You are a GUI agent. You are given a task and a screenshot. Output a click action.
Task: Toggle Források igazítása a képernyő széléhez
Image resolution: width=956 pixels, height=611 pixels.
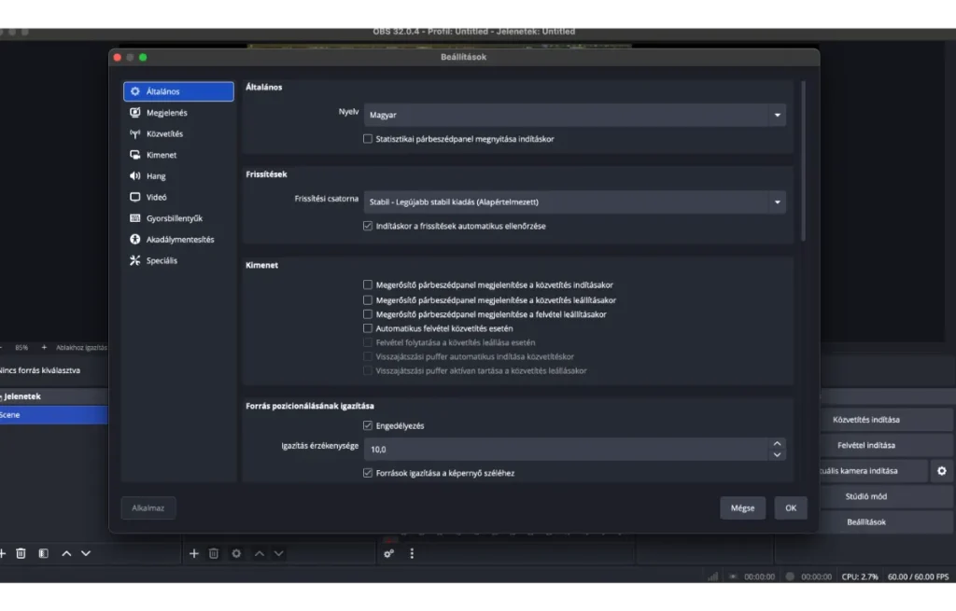pyautogui.click(x=368, y=473)
